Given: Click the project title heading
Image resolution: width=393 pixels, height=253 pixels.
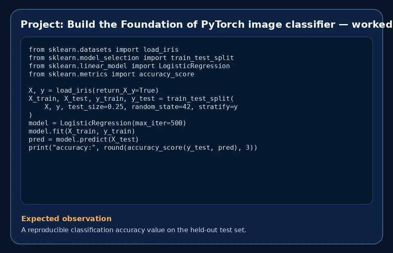Looking at the screenshot, I should (x=206, y=24).
